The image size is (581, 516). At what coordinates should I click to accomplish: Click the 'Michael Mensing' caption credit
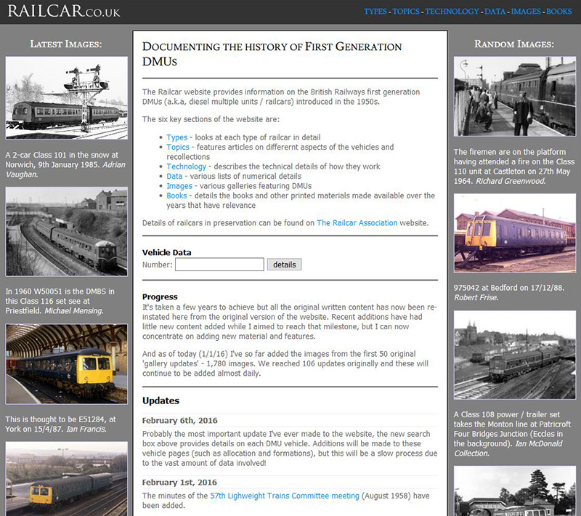click(x=74, y=311)
